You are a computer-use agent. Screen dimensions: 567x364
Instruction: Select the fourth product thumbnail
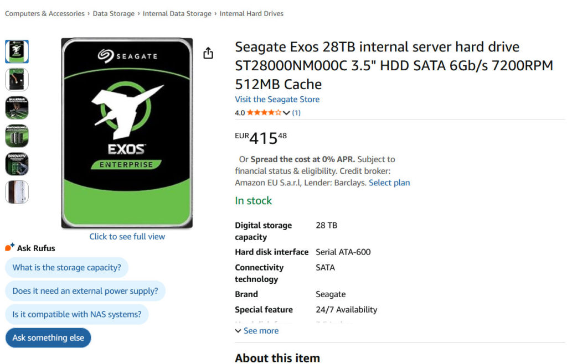pos(17,136)
